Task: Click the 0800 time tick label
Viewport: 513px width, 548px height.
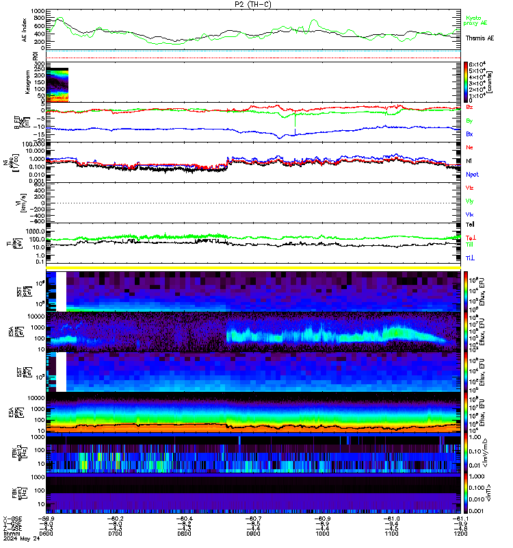Action: [x=184, y=534]
